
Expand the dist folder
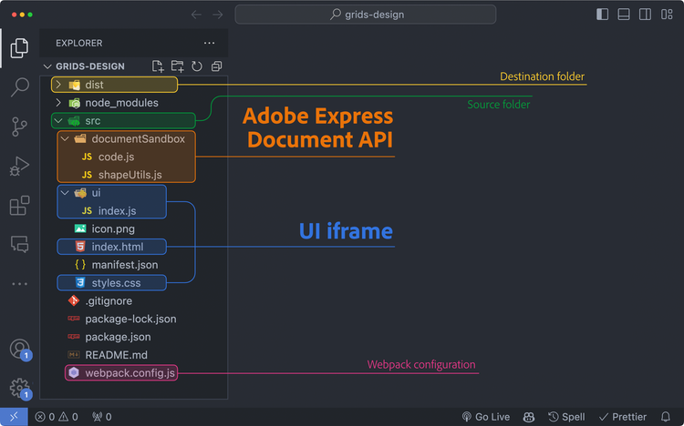58,85
